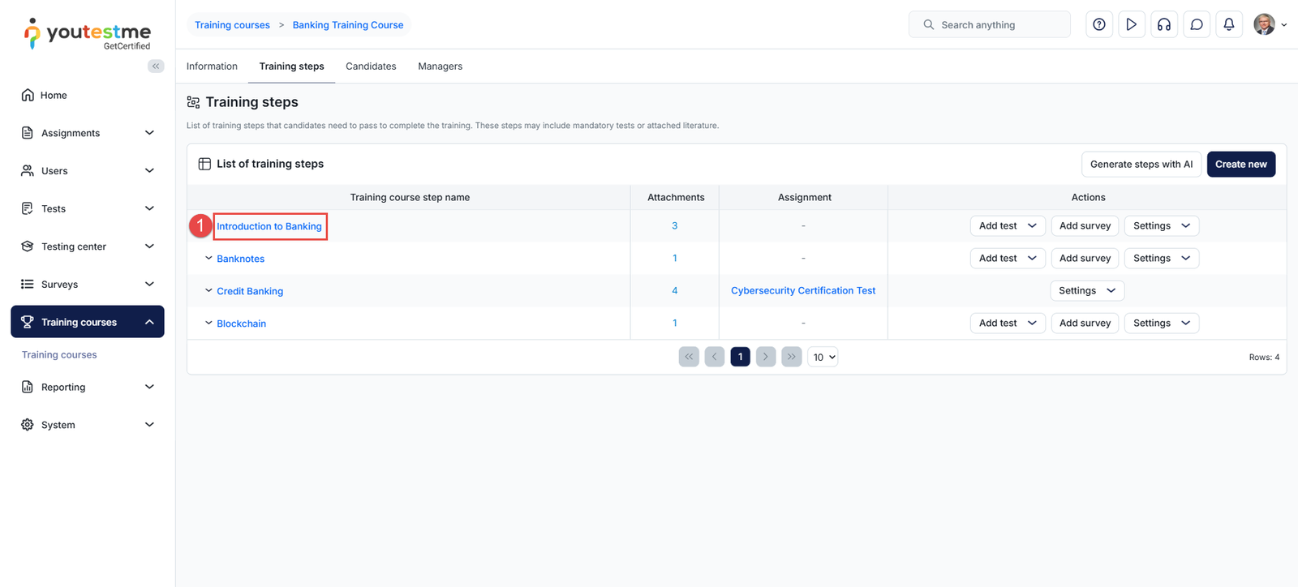The width and height of the screenshot is (1298, 587).
Task: Open the notifications bell icon
Action: [x=1228, y=25]
